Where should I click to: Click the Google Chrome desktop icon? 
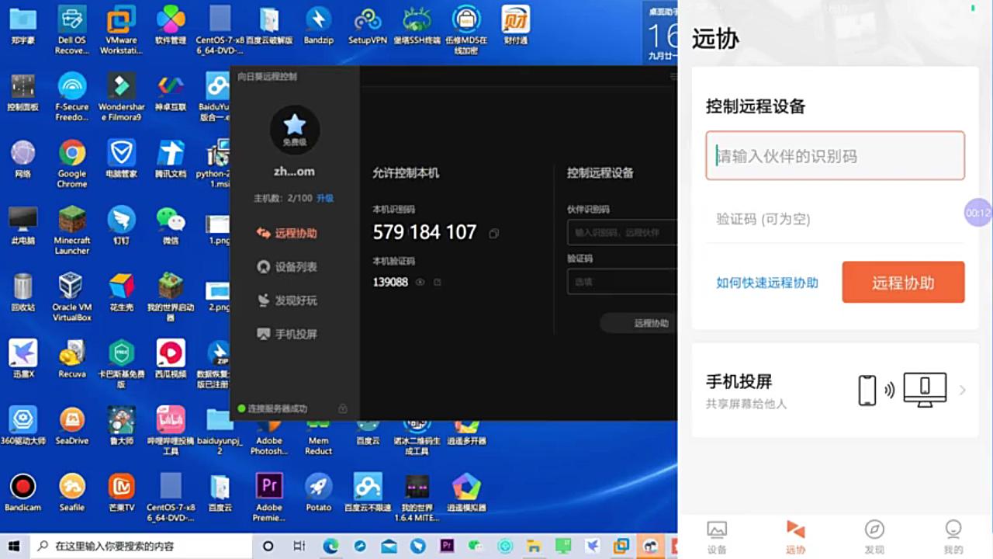[x=72, y=164]
